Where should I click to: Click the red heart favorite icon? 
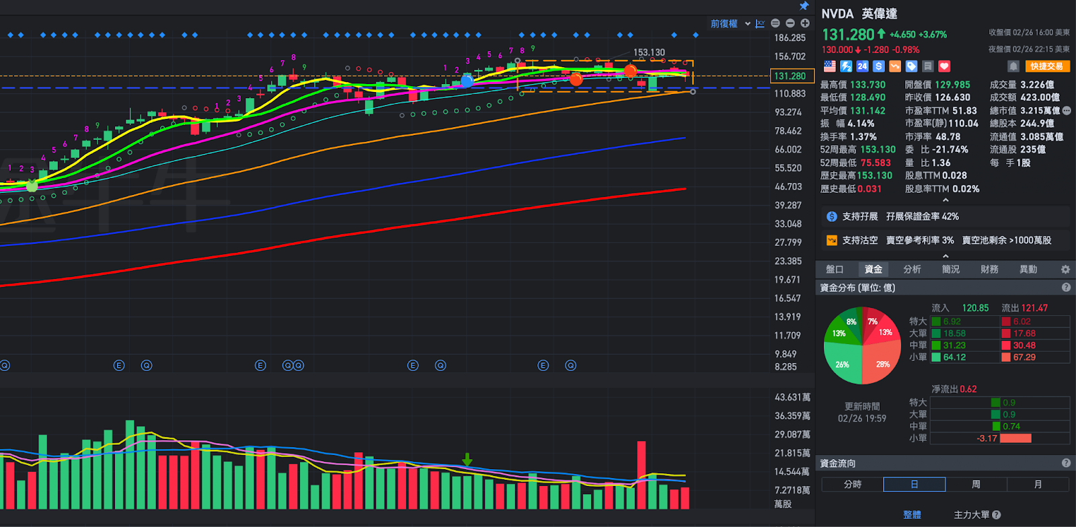[x=944, y=67]
